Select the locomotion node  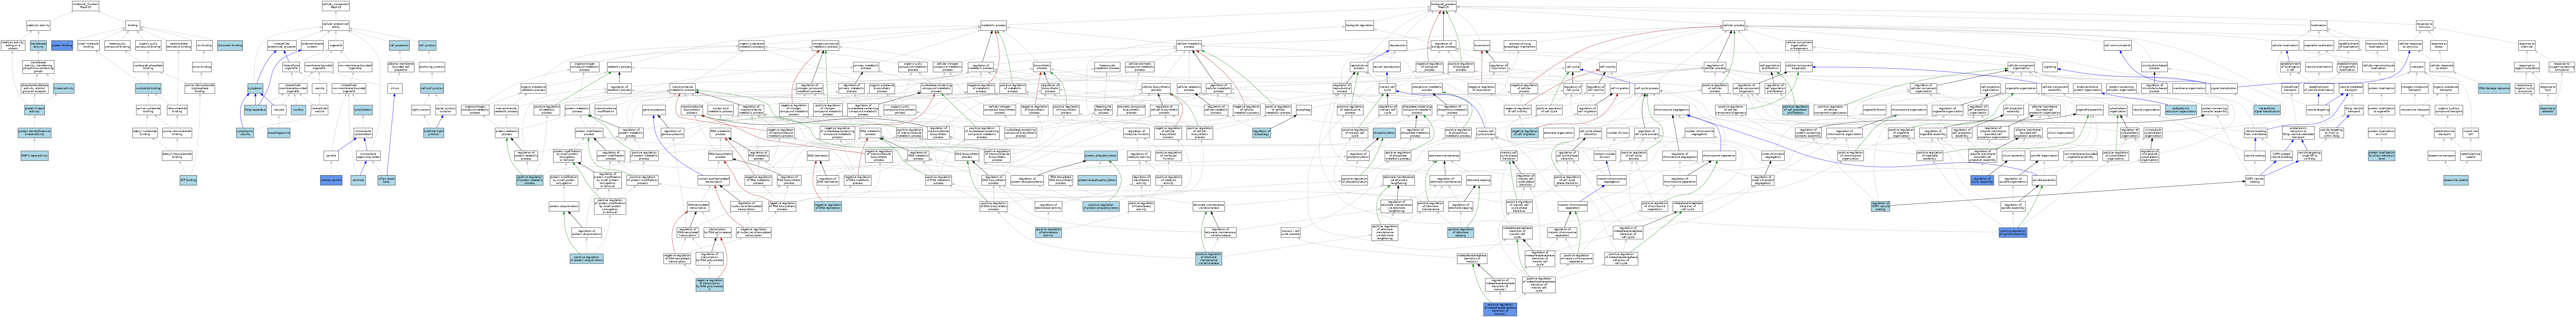point(1482,45)
